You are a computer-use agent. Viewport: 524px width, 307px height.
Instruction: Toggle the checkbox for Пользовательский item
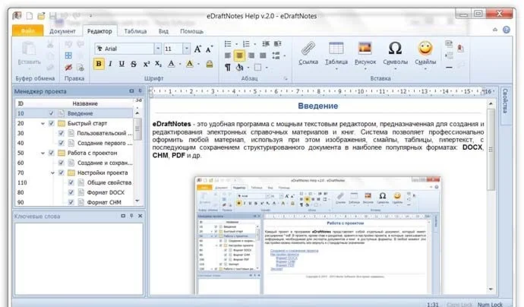[62, 133]
